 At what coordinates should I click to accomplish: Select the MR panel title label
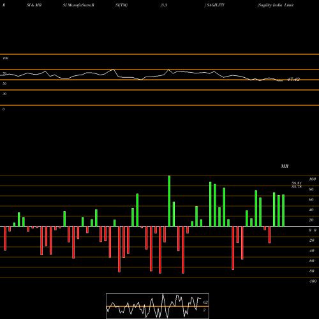click(x=285, y=166)
